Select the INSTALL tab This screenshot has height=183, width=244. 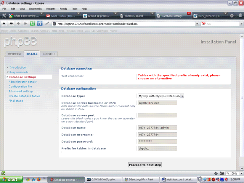click(32, 54)
